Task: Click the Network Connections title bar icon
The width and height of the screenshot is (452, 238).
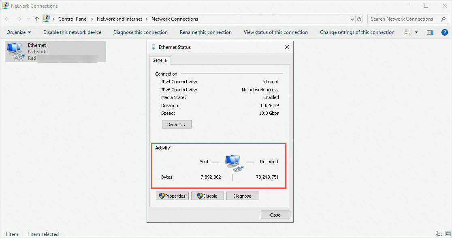Action: pos(5,5)
